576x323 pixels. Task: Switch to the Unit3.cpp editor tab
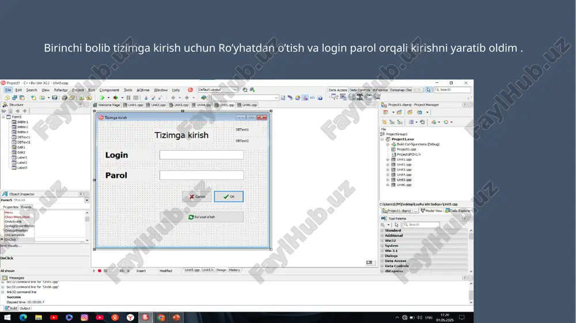(179, 105)
